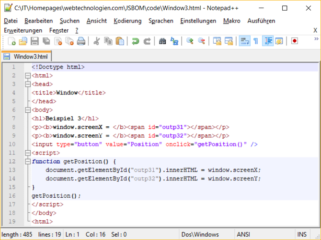The height and width of the screenshot is (240, 321).
Task: Click the Print icon
Action: click(81, 41)
